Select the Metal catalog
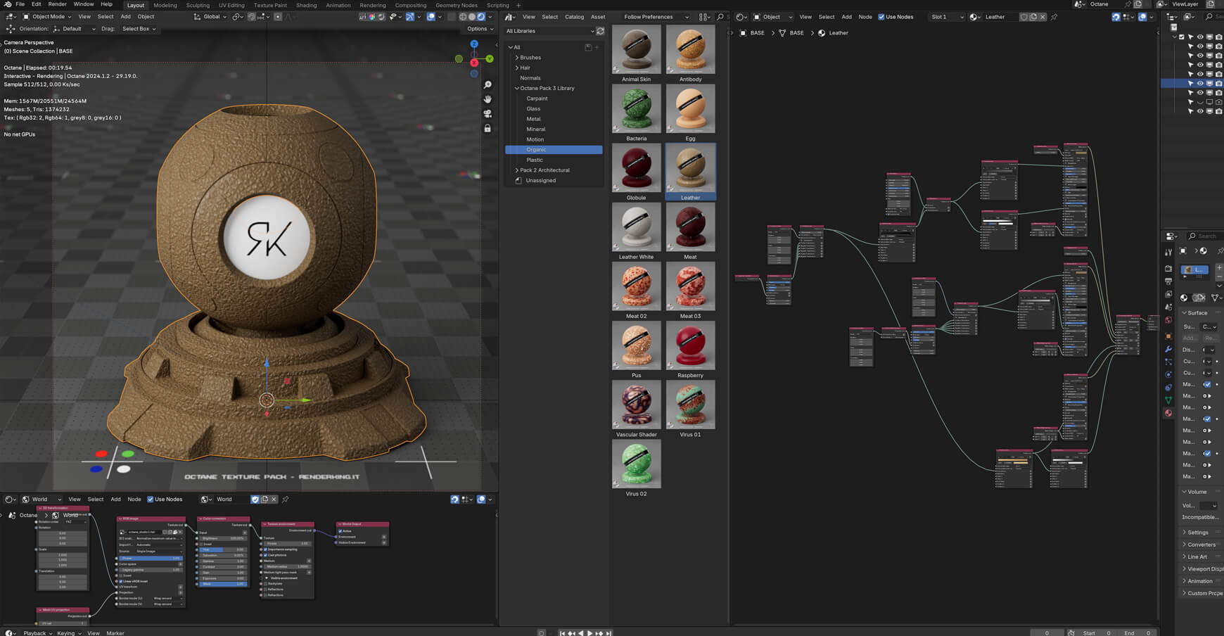Viewport: 1224px width, 636px height. tap(533, 119)
